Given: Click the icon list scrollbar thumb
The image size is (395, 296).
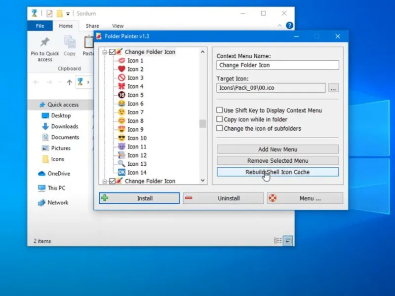Looking at the screenshot, I should pyautogui.click(x=202, y=124).
